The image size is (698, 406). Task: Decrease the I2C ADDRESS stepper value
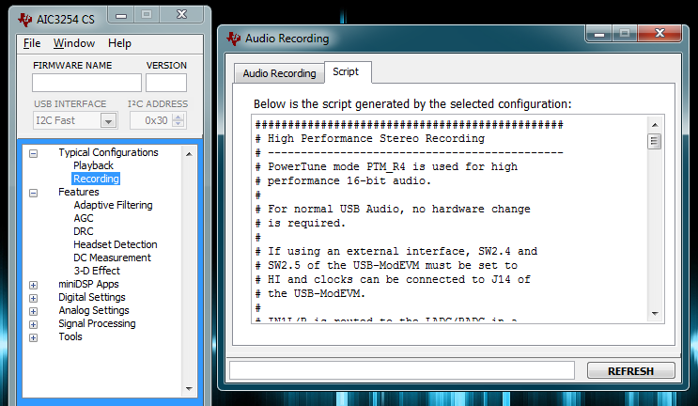(x=178, y=124)
